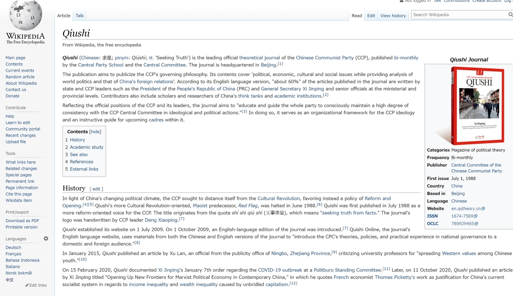Visit en.qstheory.cn website link
The width and height of the screenshot is (513, 296).
(468, 209)
